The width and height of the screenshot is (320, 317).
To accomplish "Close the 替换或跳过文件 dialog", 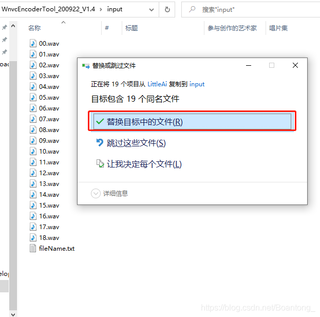I will point(295,65).
